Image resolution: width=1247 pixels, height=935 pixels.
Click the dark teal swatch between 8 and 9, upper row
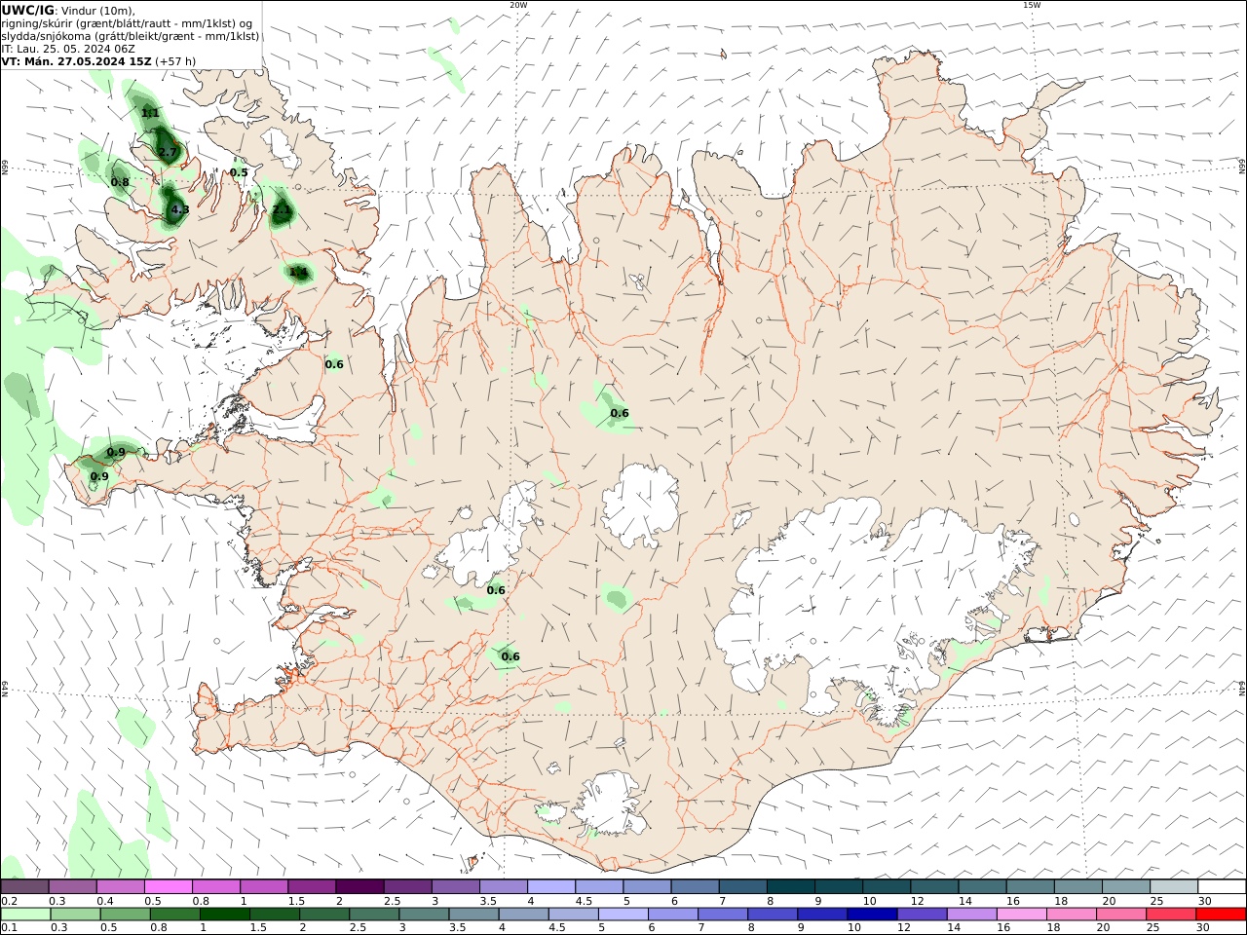click(790, 886)
